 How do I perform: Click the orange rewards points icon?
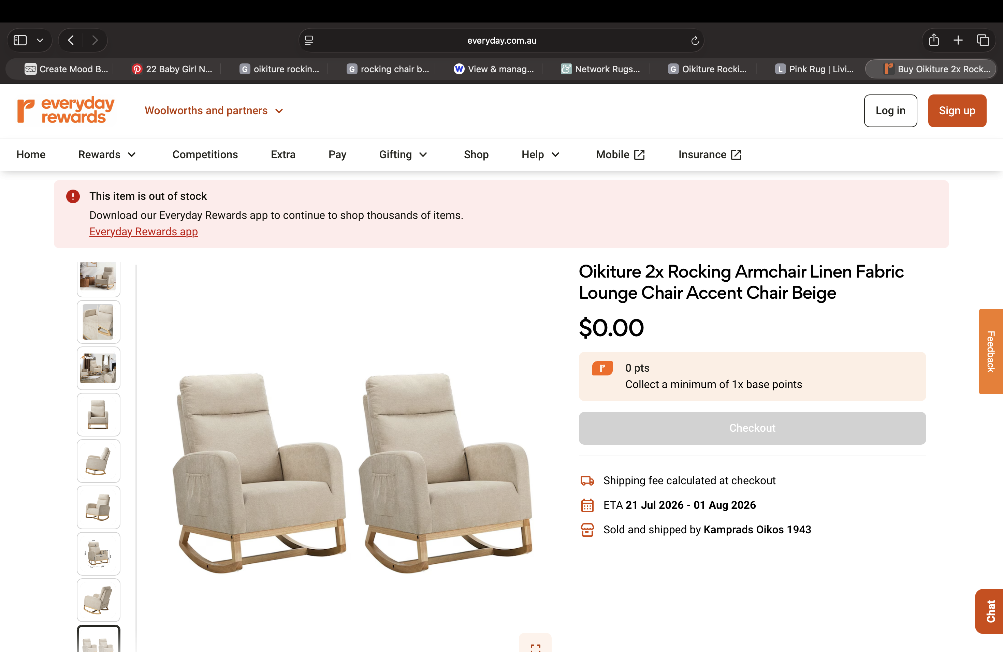pos(602,368)
